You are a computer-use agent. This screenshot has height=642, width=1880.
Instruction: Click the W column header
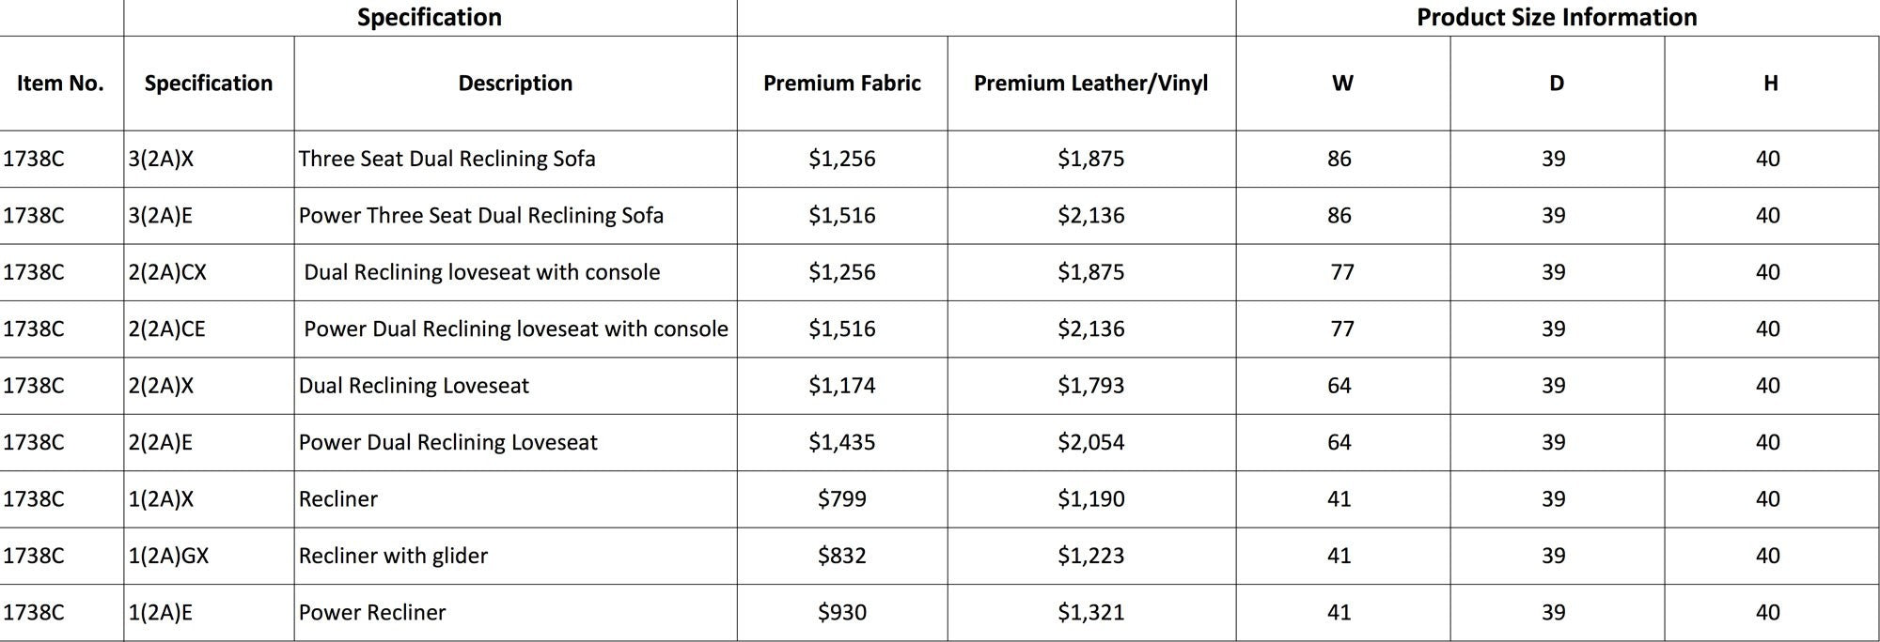(x=1342, y=84)
